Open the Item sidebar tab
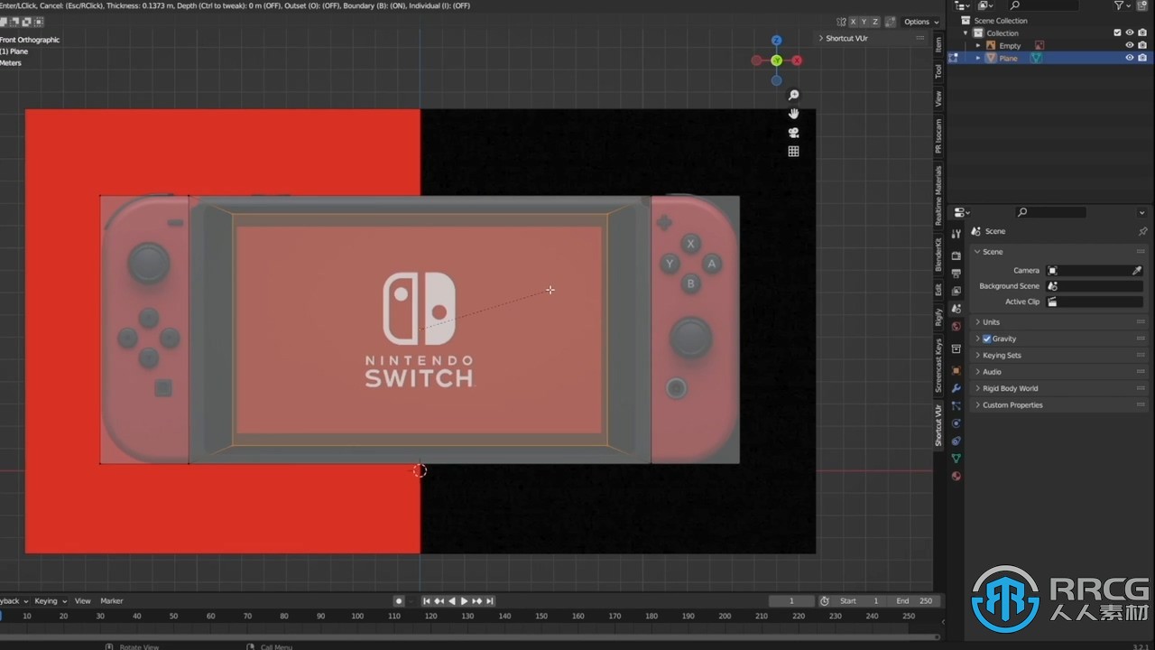 (938, 44)
